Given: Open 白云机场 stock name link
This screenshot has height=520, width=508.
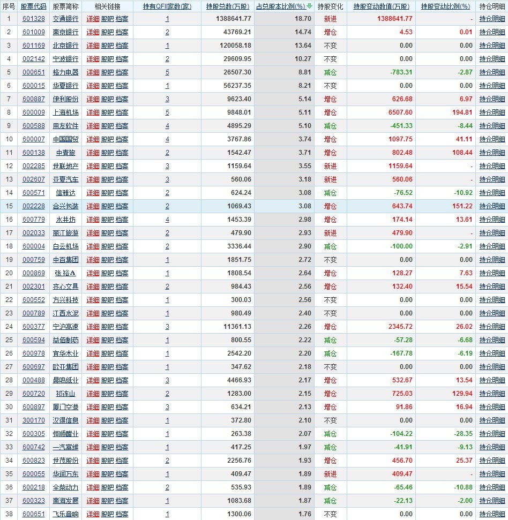Looking at the screenshot, I should coord(66,246).
